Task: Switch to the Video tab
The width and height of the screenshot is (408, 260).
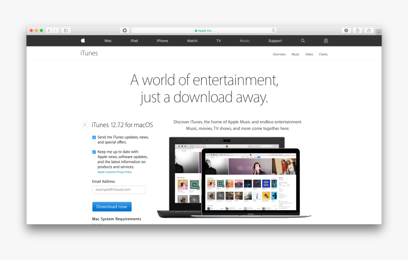Action: [x=309, y=54]
